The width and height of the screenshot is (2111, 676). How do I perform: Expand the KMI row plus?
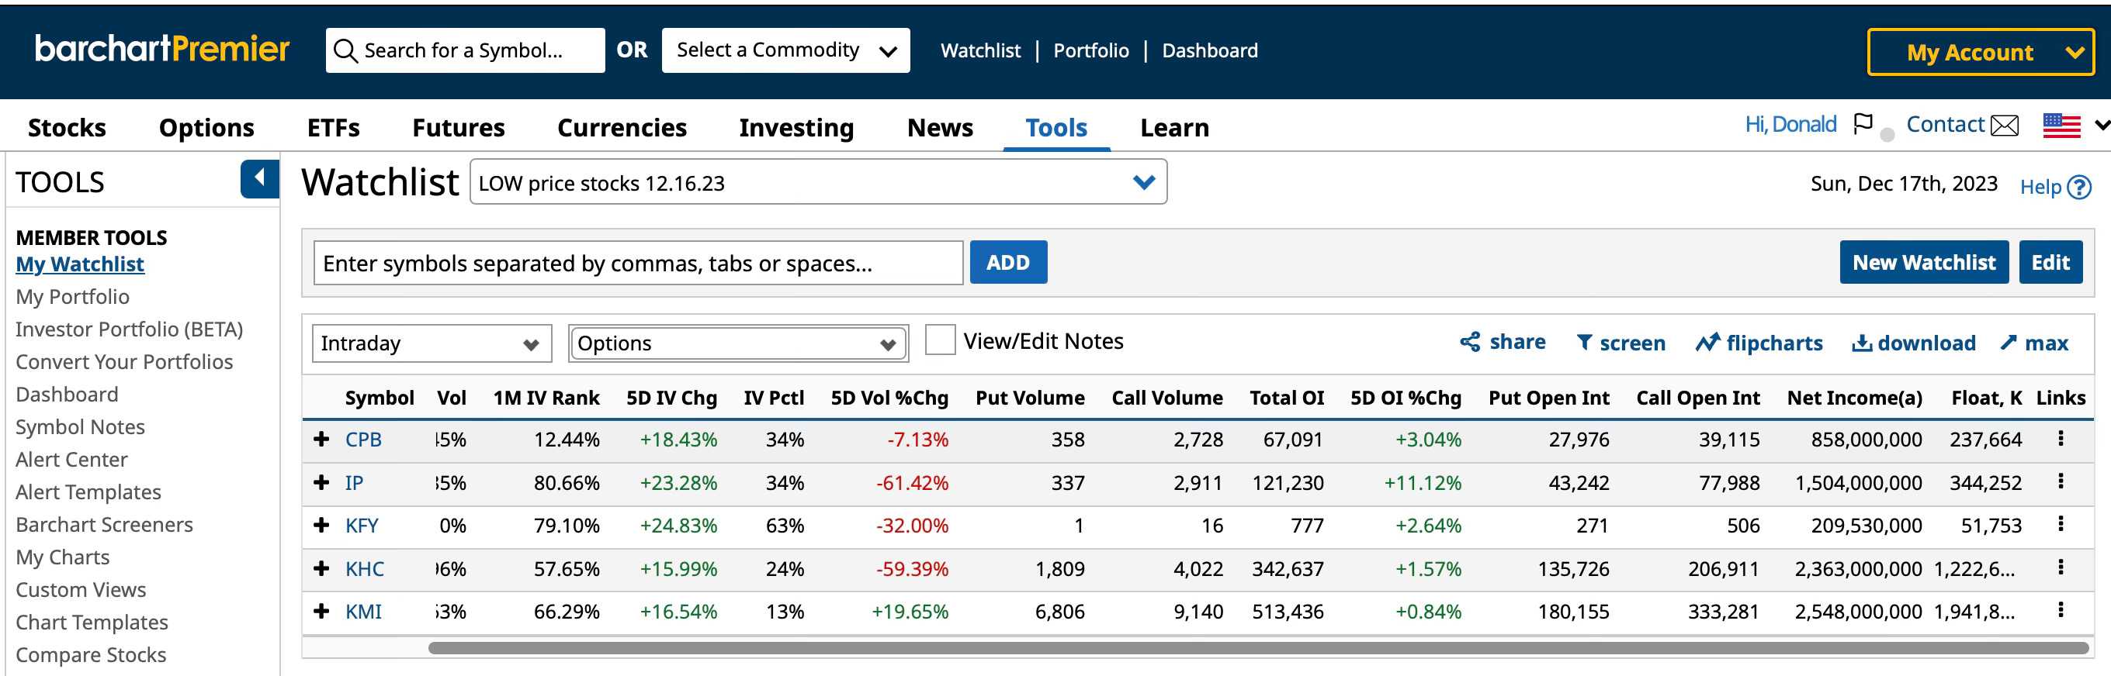pyautogui.click(x=321, y=611)
